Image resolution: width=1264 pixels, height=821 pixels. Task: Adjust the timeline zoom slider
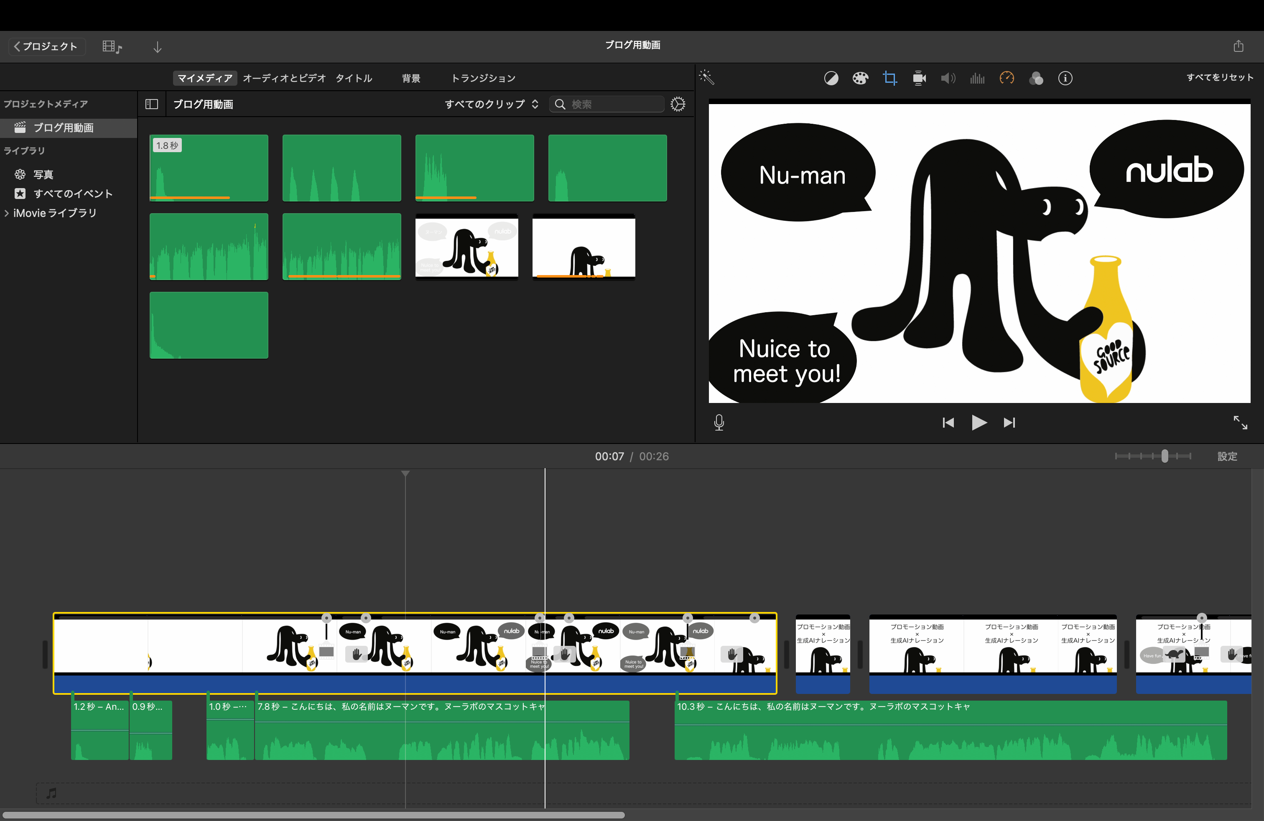tap(1165, 456)
